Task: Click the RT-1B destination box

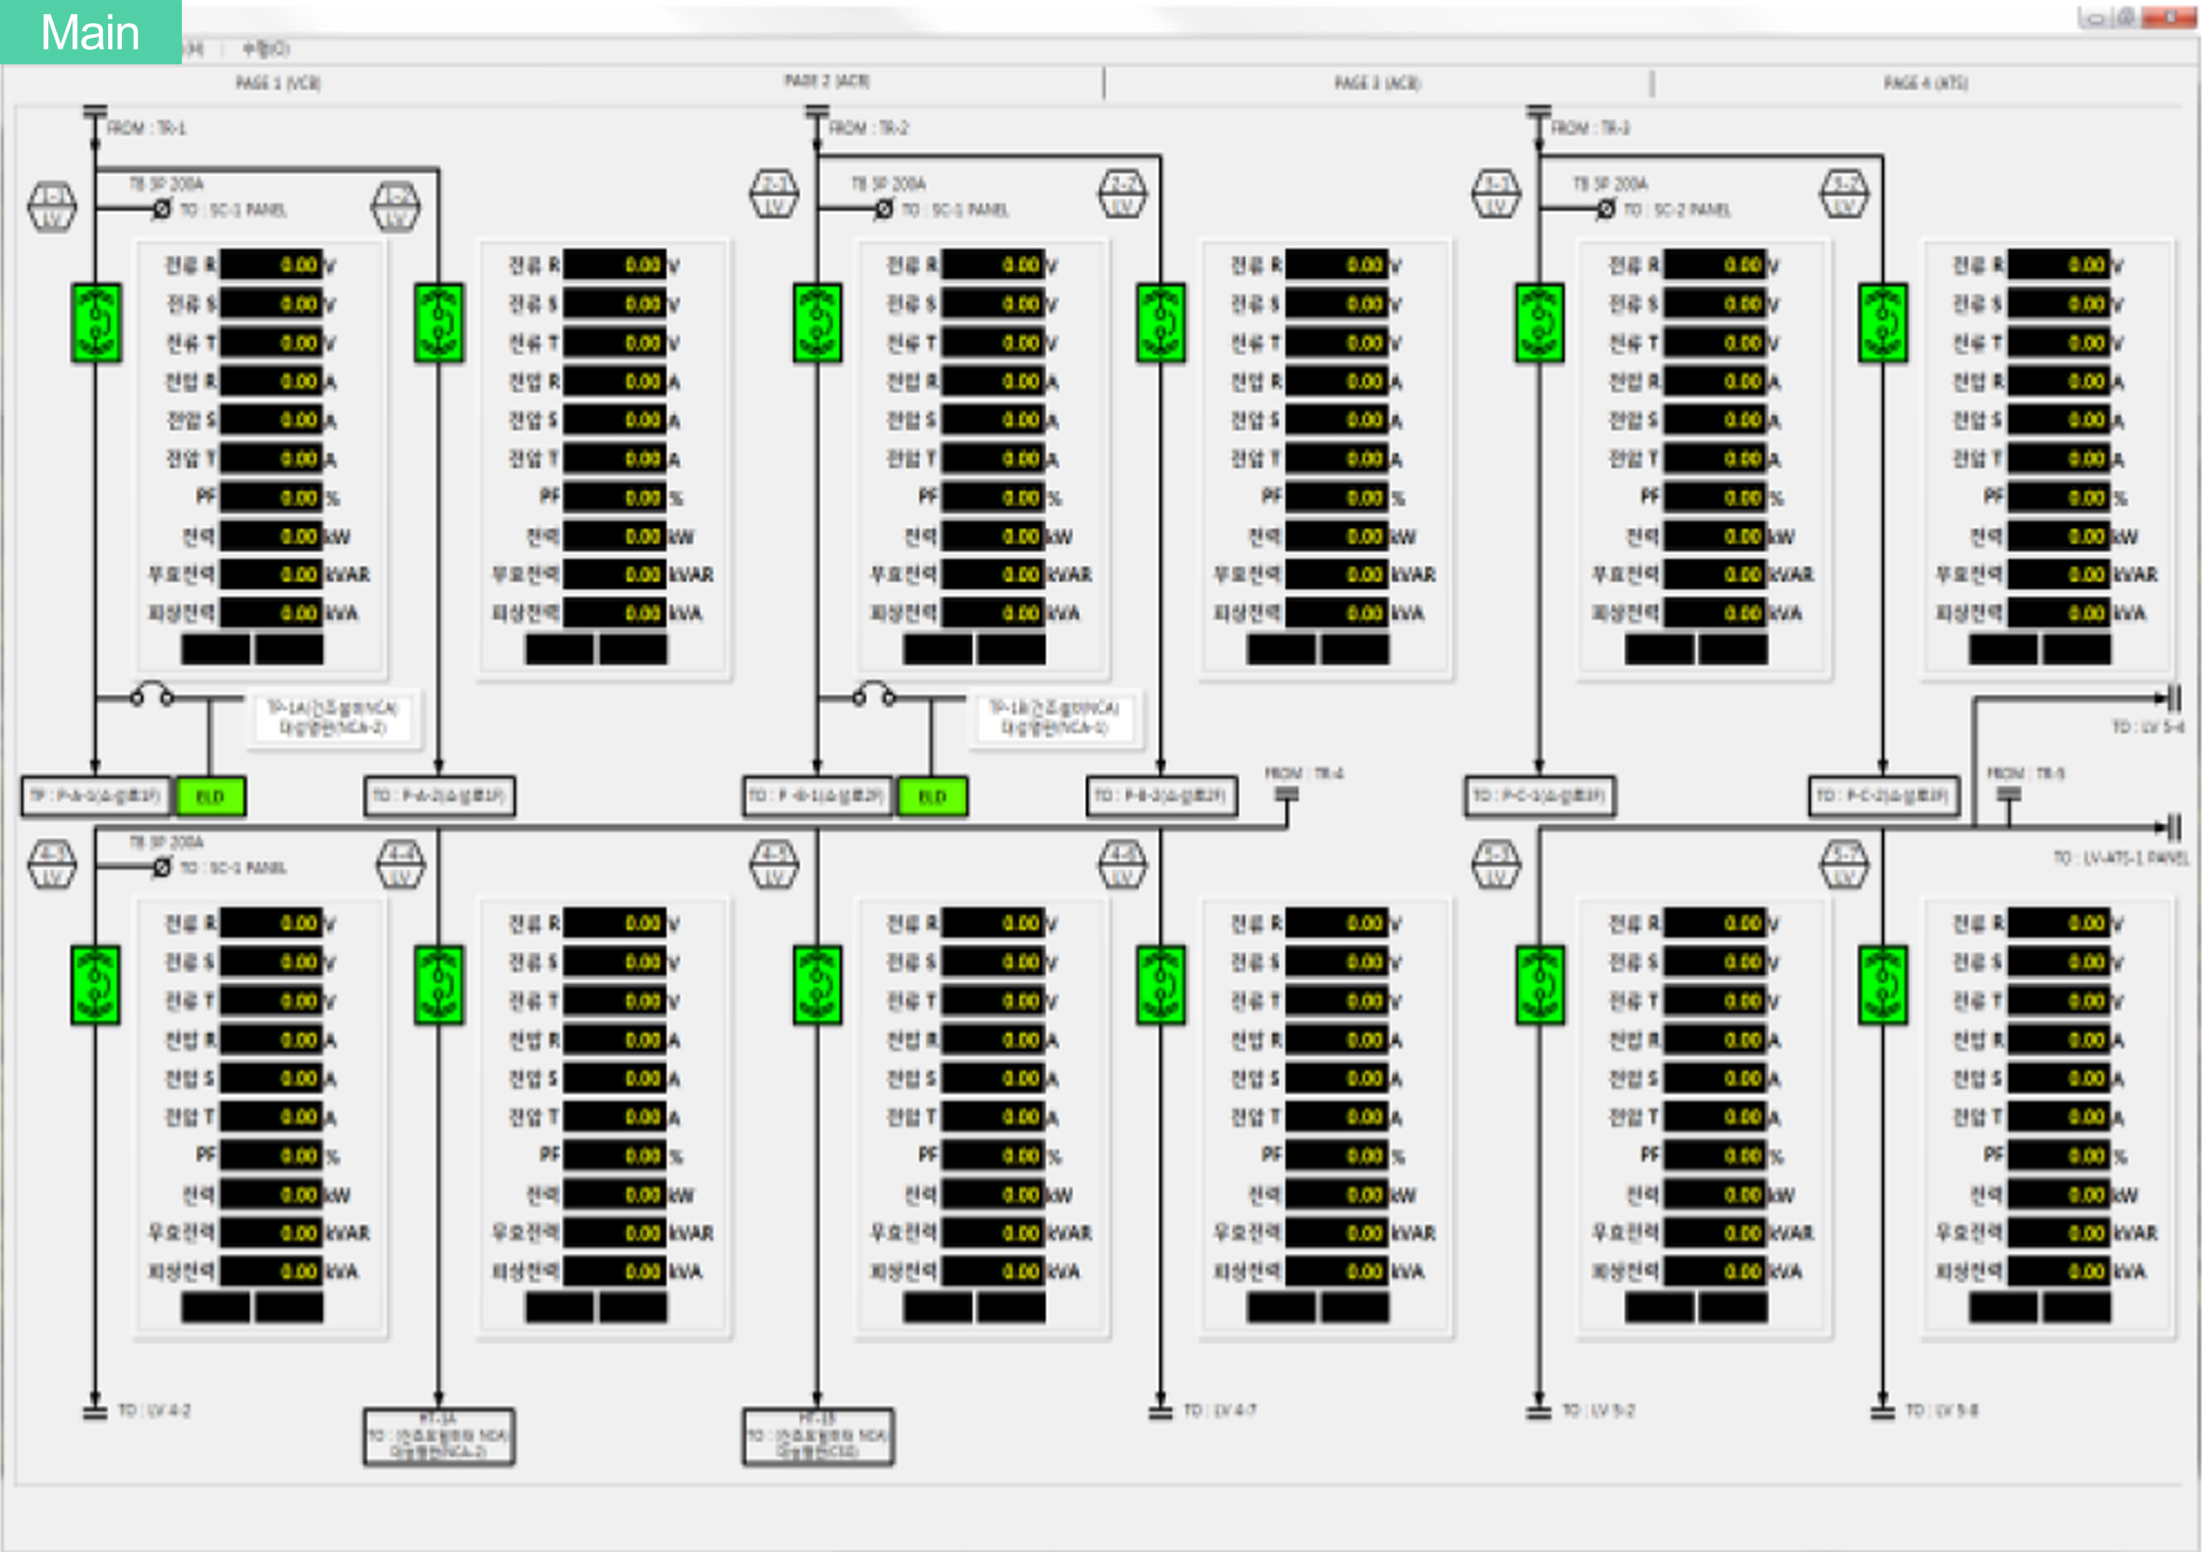Action: click(x=818, y=1436)
